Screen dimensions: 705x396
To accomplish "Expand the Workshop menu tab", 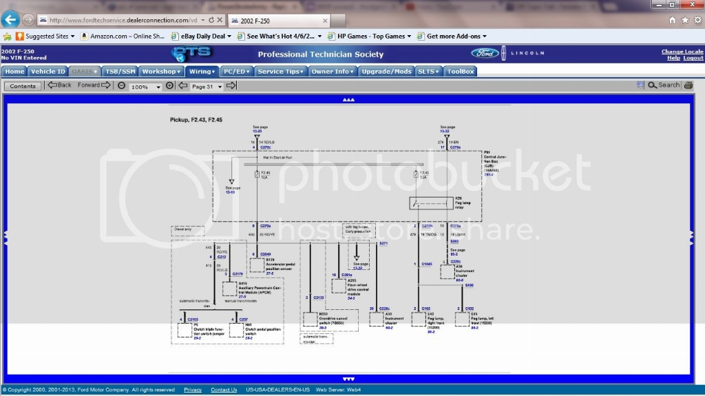I will pyautogui.click(x=161, y=71).
